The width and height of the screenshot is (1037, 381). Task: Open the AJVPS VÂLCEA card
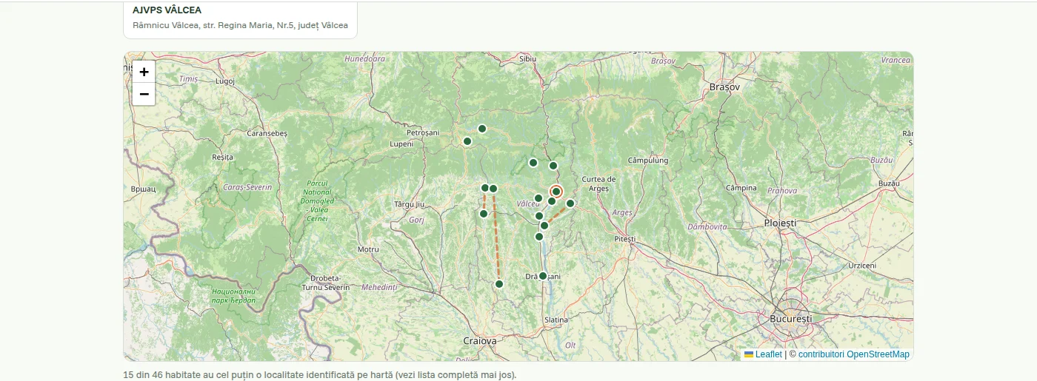[240, 19]
